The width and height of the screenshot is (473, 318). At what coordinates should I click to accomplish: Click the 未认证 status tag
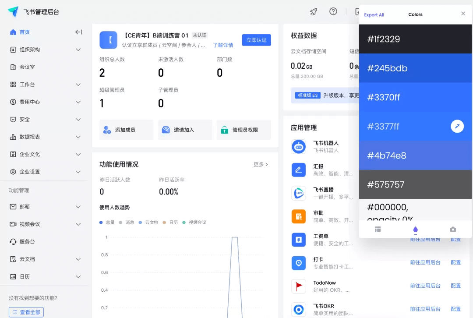click(x=200, y=35)
